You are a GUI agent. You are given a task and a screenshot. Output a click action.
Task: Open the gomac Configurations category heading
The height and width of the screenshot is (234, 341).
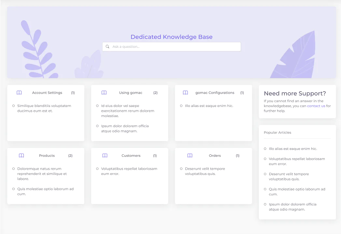[215, 93]
